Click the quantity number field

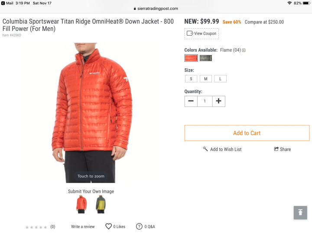click(205, 101)
